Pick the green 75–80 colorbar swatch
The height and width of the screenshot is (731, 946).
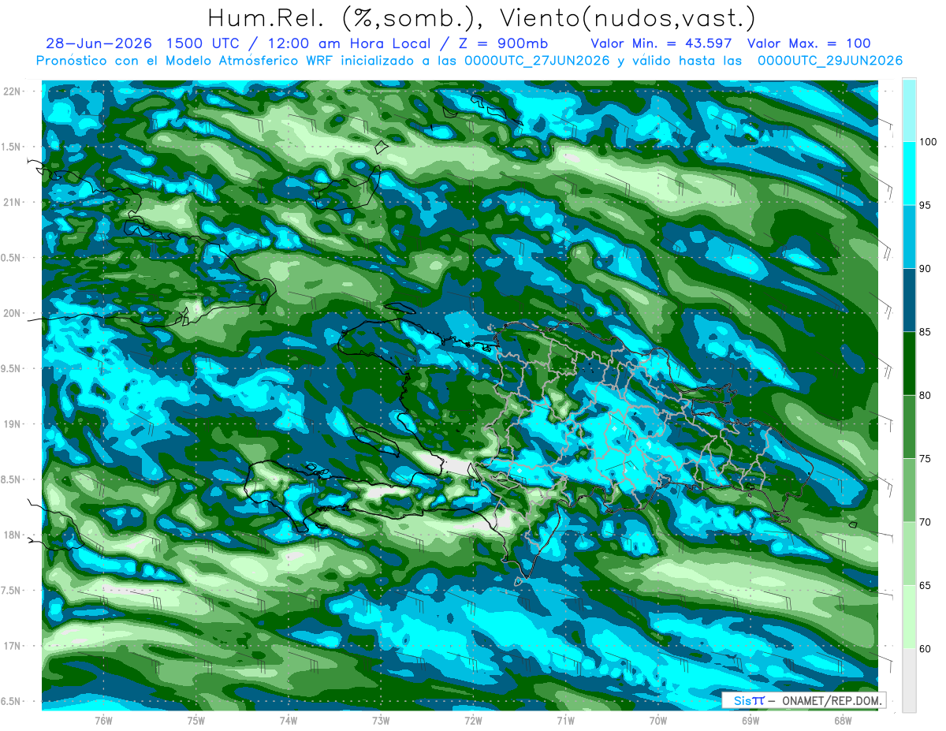pos(909,427)
